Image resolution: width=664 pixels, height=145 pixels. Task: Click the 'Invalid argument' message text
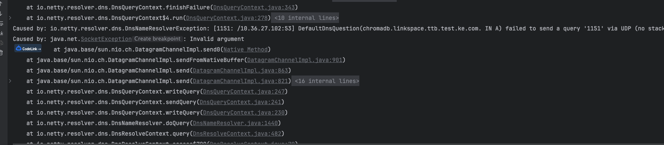click(217, 39)
